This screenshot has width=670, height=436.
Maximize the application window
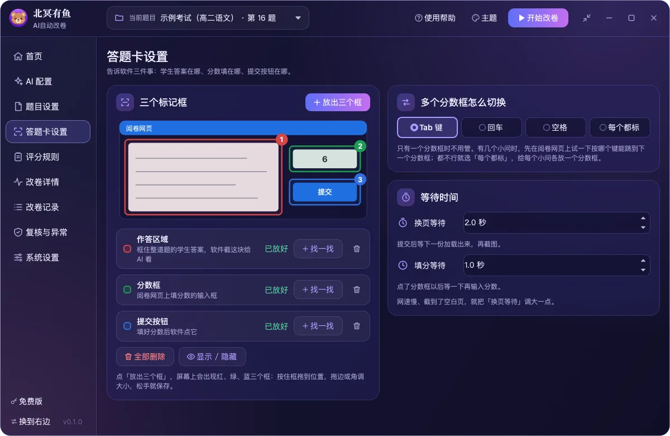[631, 18]
